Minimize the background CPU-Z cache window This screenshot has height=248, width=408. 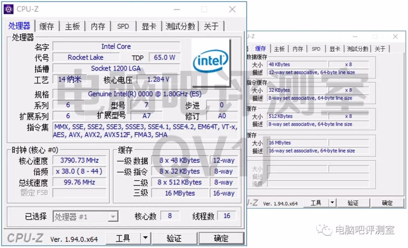click(x=355, y=37)
